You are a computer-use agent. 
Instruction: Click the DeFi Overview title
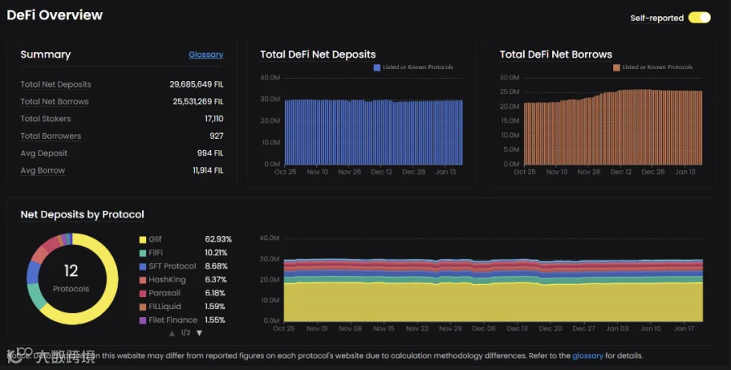(54, 15)
